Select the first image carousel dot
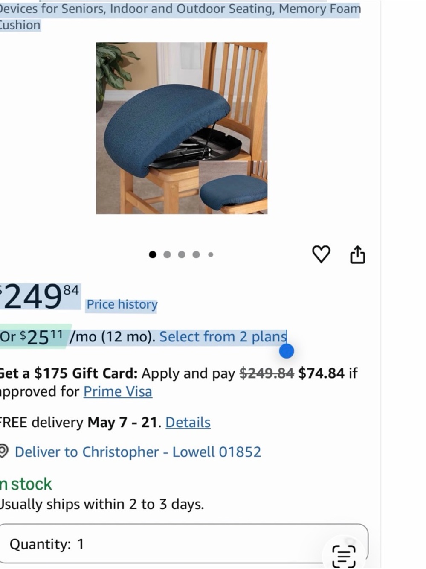Image resolution: width=426 pixels, height=569 pixels. pyautogui.click(x=153, y=254)
